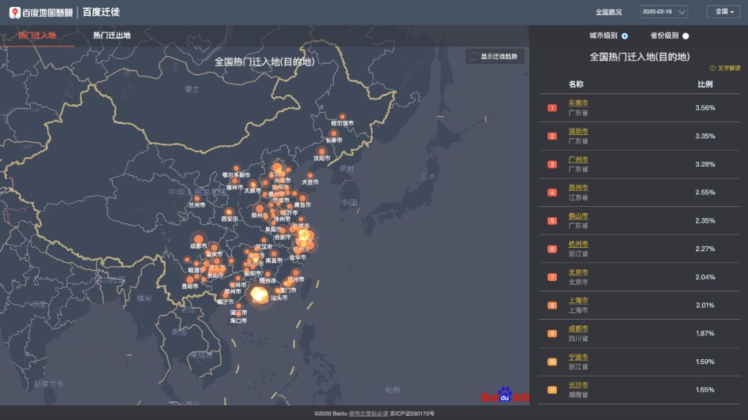Viewport: 748px width, 420px height.
Task: Click the 昆明市 map hotspot
Action: 190,280
